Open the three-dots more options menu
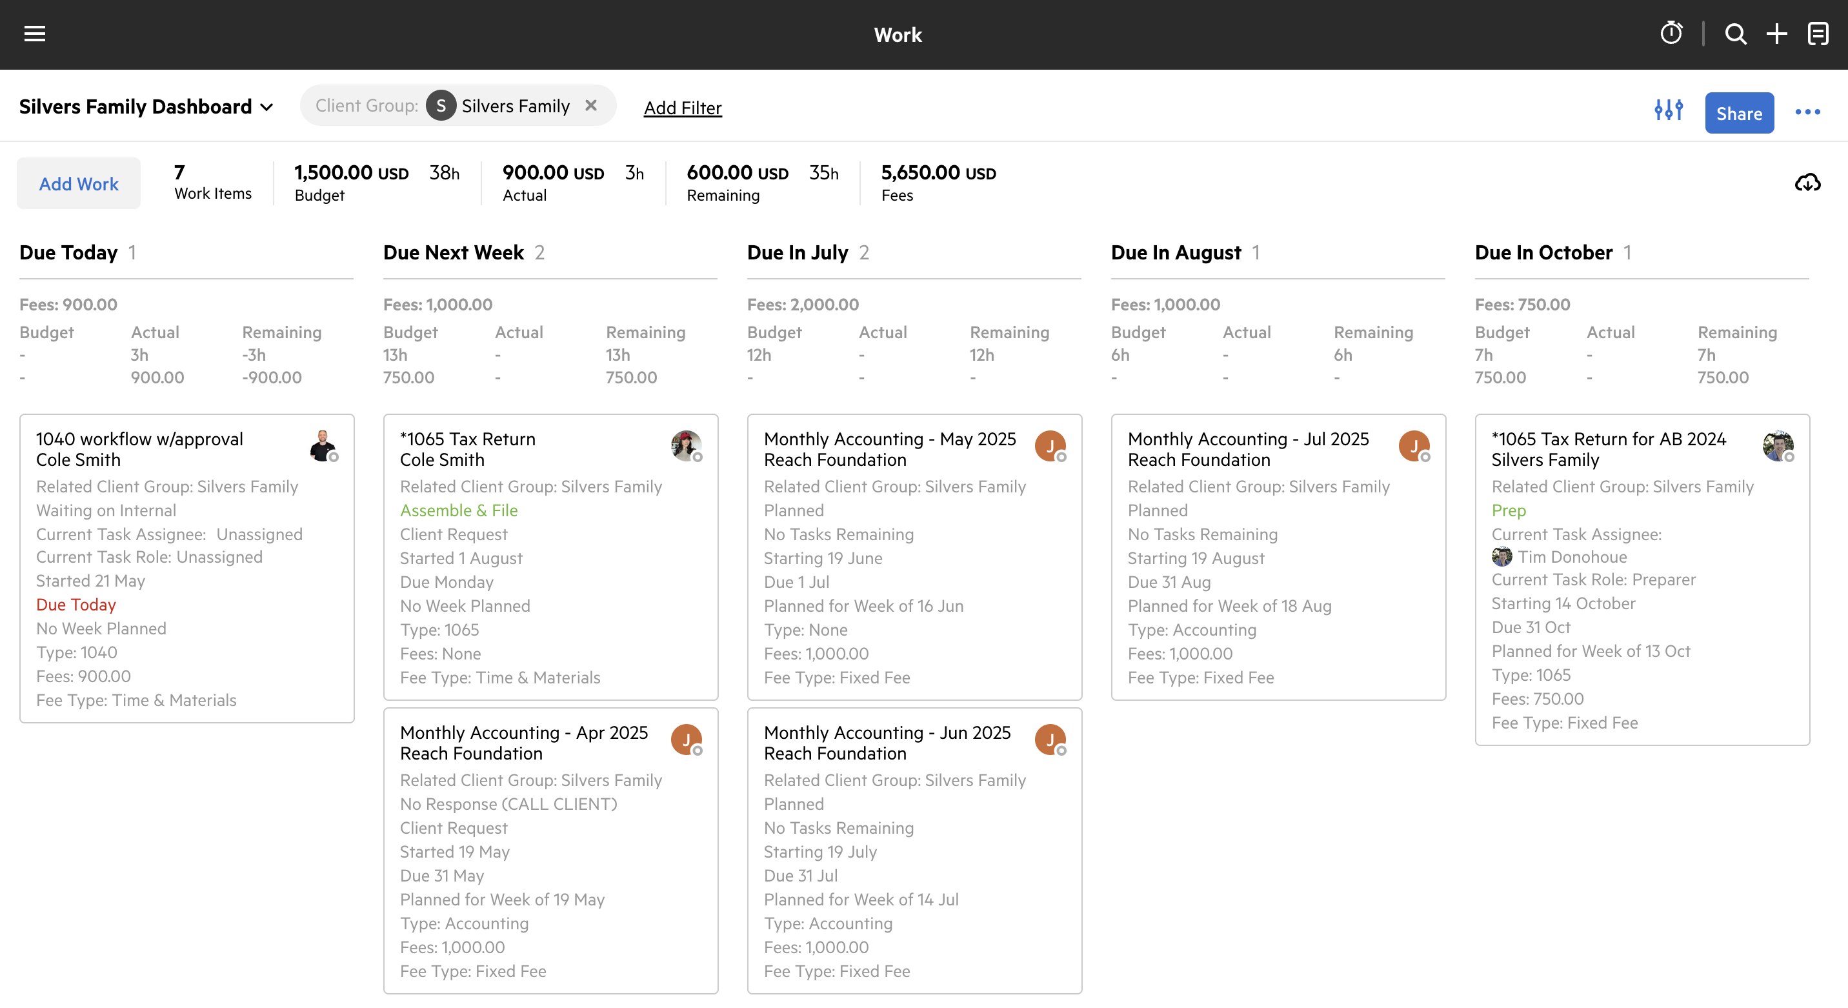 1807,112
